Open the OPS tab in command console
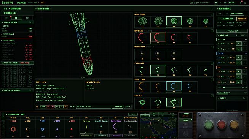 pos(17,18)
